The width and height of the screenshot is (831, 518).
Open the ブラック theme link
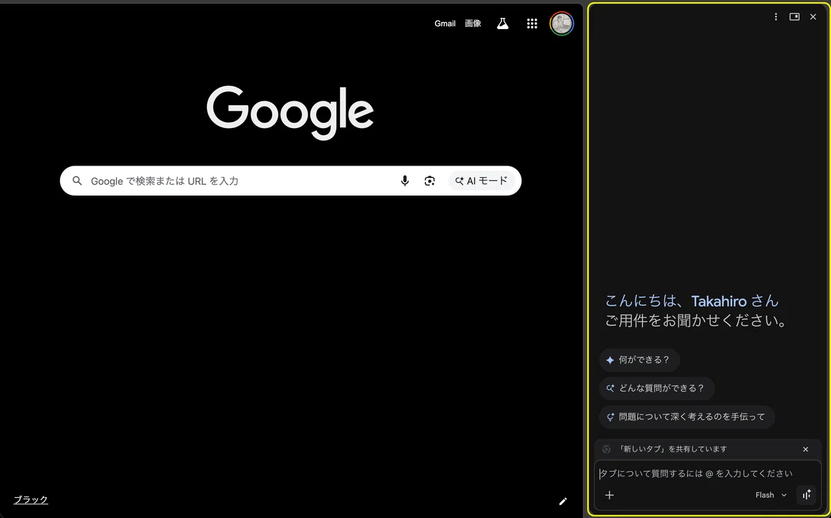point(31,499)
